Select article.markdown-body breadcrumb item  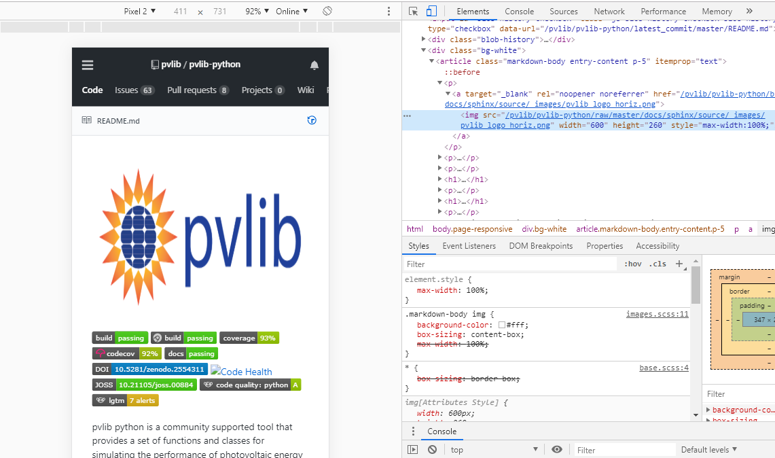pyautogui.click(x=650, y=229)
